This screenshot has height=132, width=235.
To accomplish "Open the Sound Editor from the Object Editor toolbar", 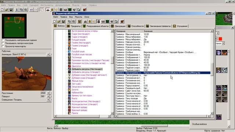I will (94, 21).
